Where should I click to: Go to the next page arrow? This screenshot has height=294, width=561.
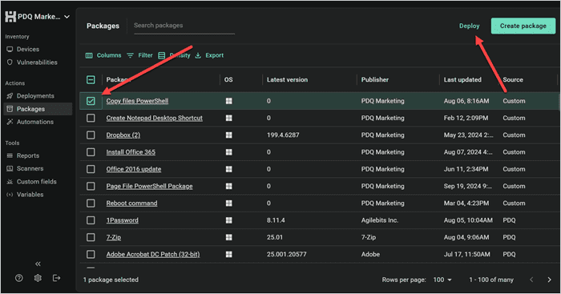click(x=549, y=280)
